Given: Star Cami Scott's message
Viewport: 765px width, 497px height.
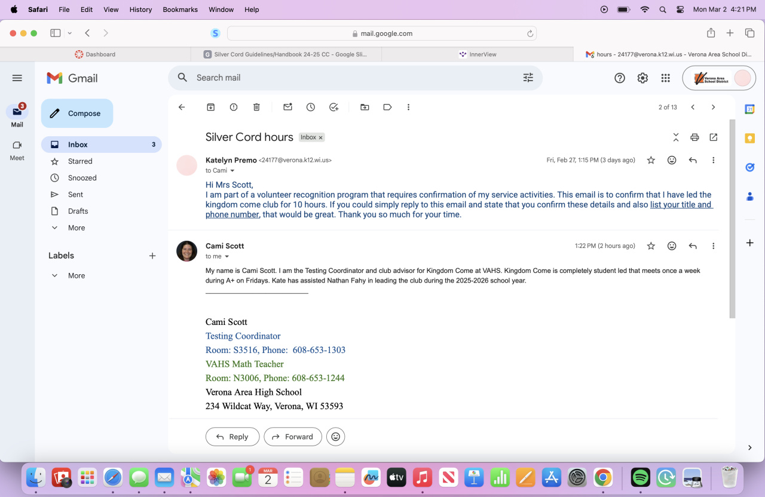Looking at the screenshot, I should coord(651,246).
